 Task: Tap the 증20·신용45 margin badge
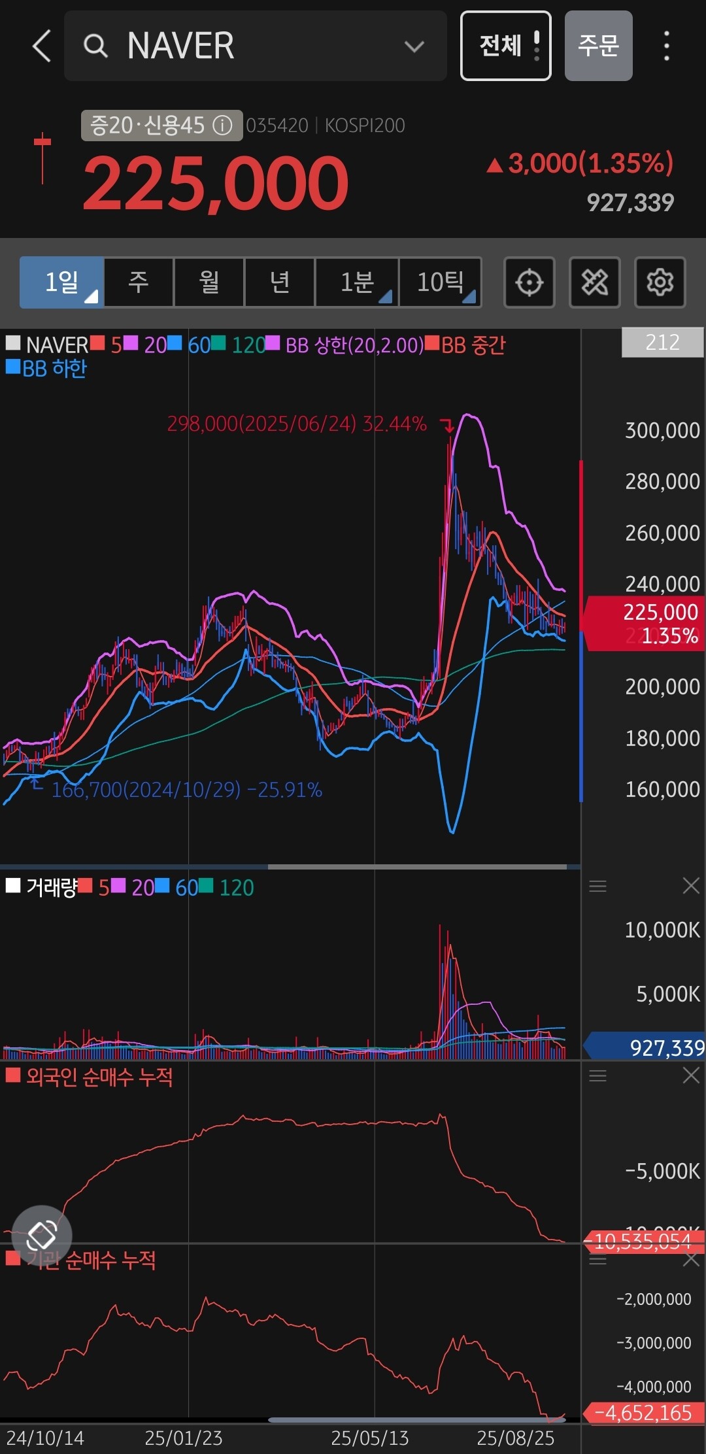161,125
